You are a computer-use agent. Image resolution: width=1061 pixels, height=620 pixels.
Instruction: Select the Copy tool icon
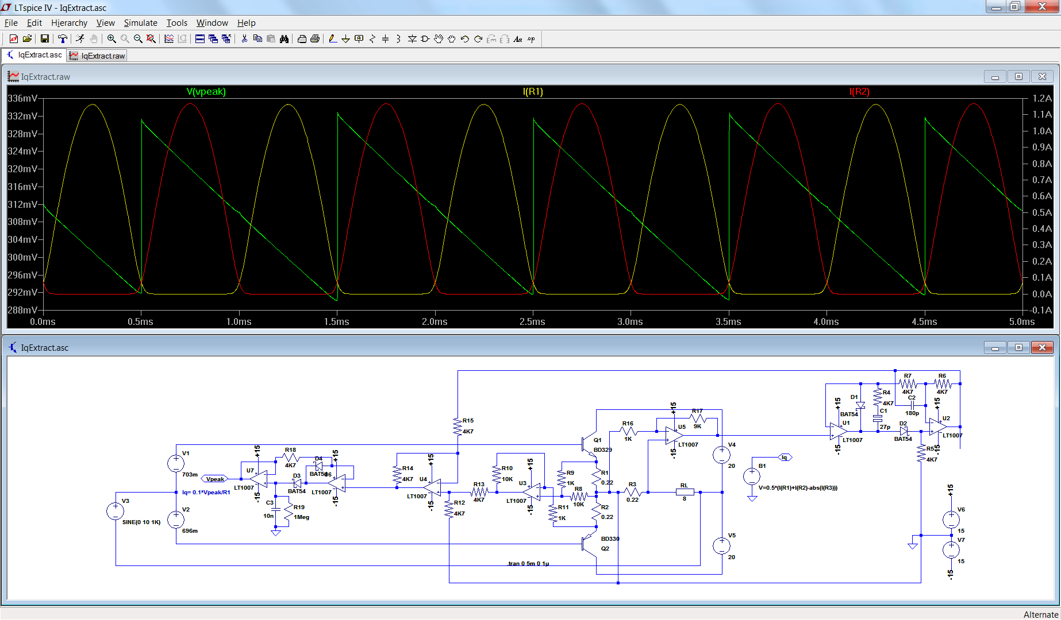(257, 38)
